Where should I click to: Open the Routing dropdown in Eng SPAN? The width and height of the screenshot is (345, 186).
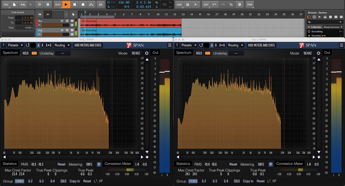62,45
